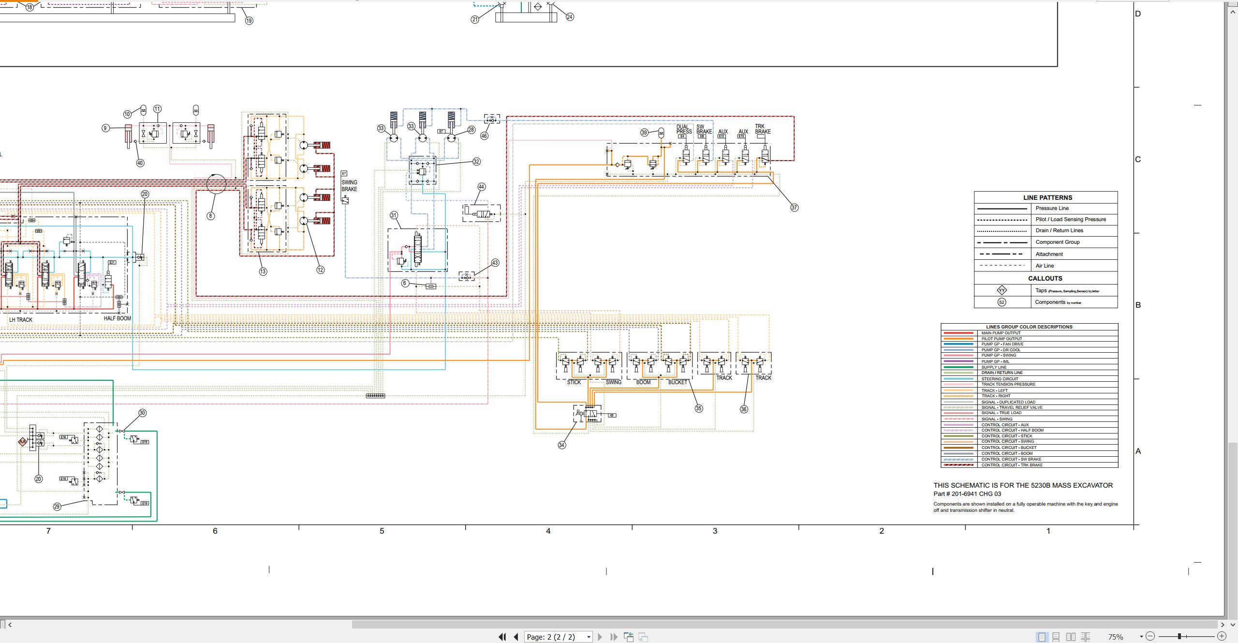
Task: Click callout number 31
Action: pyautogui.click(x=394, y=215)
